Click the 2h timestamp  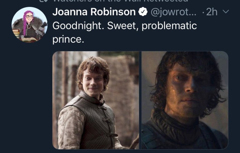coord(212,12)
